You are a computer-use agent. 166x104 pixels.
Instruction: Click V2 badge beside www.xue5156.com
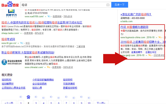49,16
